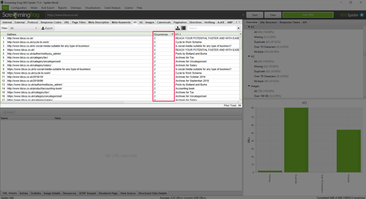
Task: Click the Start crawl button
Action: (x=254, y=15)
